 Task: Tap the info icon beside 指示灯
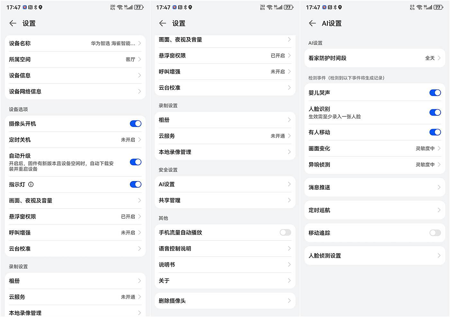31,184
